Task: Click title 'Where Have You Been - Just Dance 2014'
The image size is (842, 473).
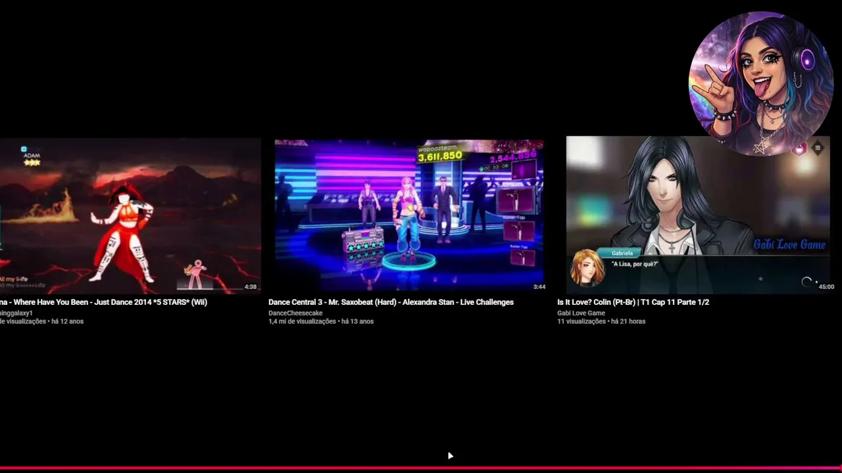Action: pos(103,302)
